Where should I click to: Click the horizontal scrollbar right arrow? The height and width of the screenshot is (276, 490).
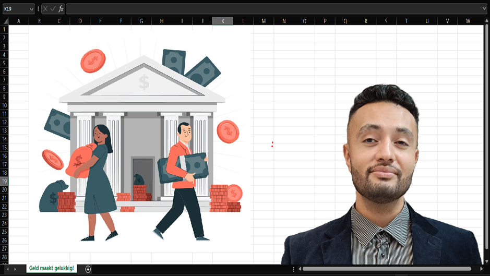tap(482, 269)
